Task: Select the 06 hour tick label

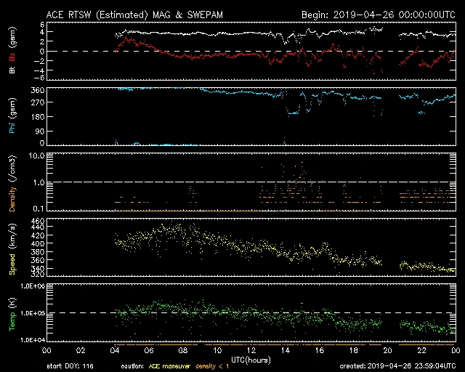Action: [148, 350]
